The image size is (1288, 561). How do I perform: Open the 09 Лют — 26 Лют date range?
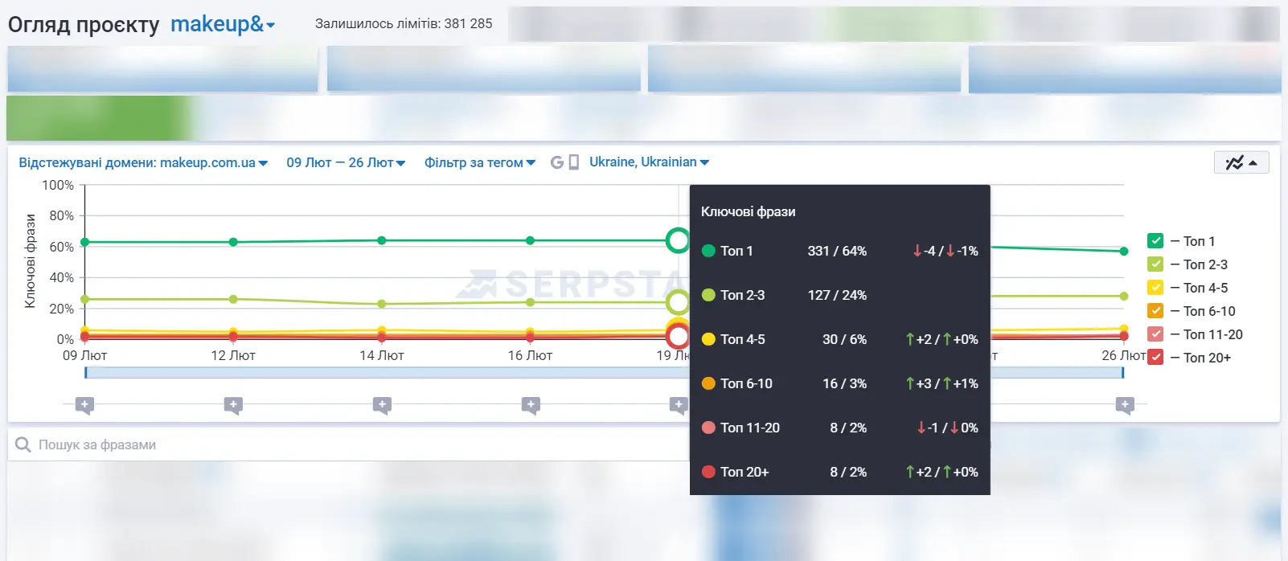coord(346,162)
